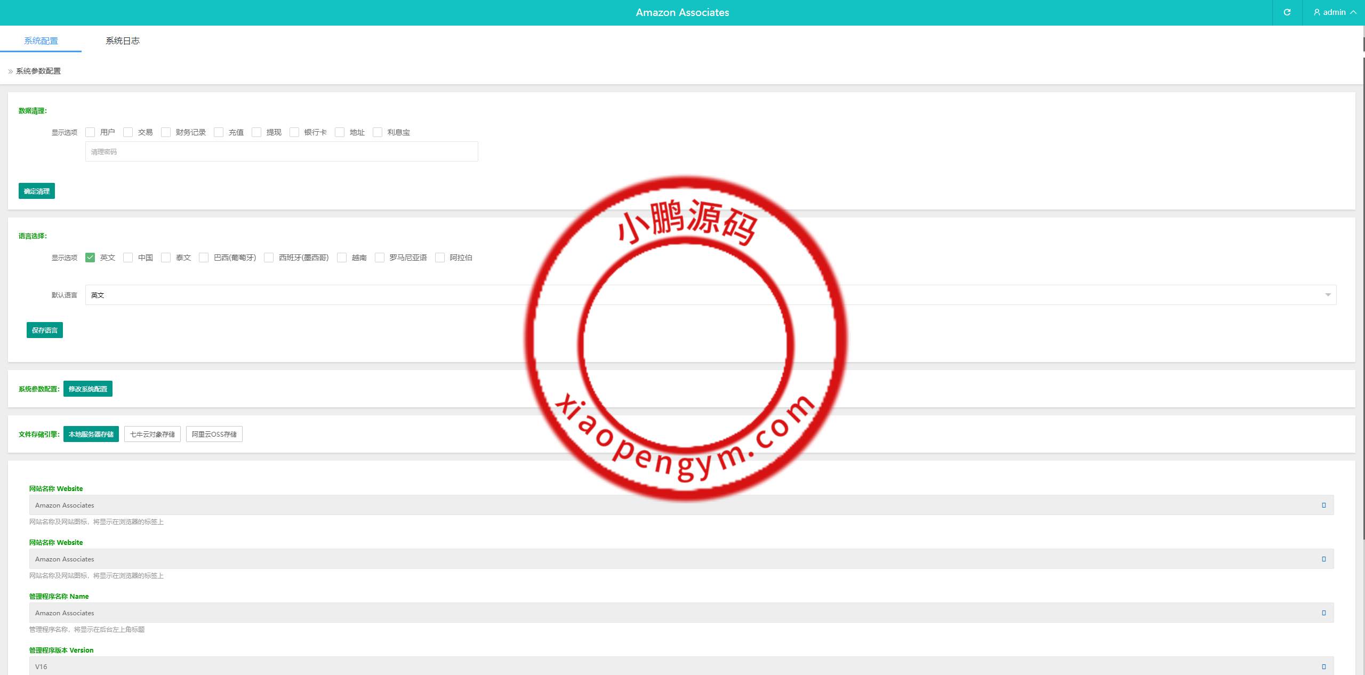
Task: Click the refresh icon in the header
Action: pyautogui.click(x=1287, y=12)
